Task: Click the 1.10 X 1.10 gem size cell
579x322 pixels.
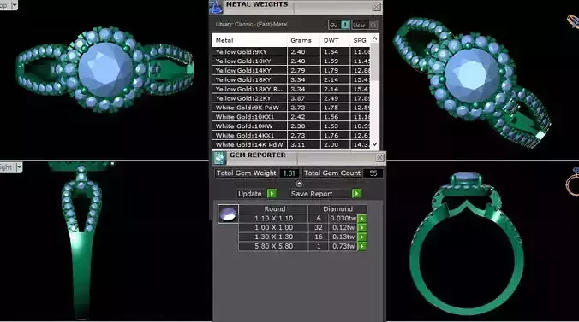Action: pyautogui.click(x=273, y=219)
